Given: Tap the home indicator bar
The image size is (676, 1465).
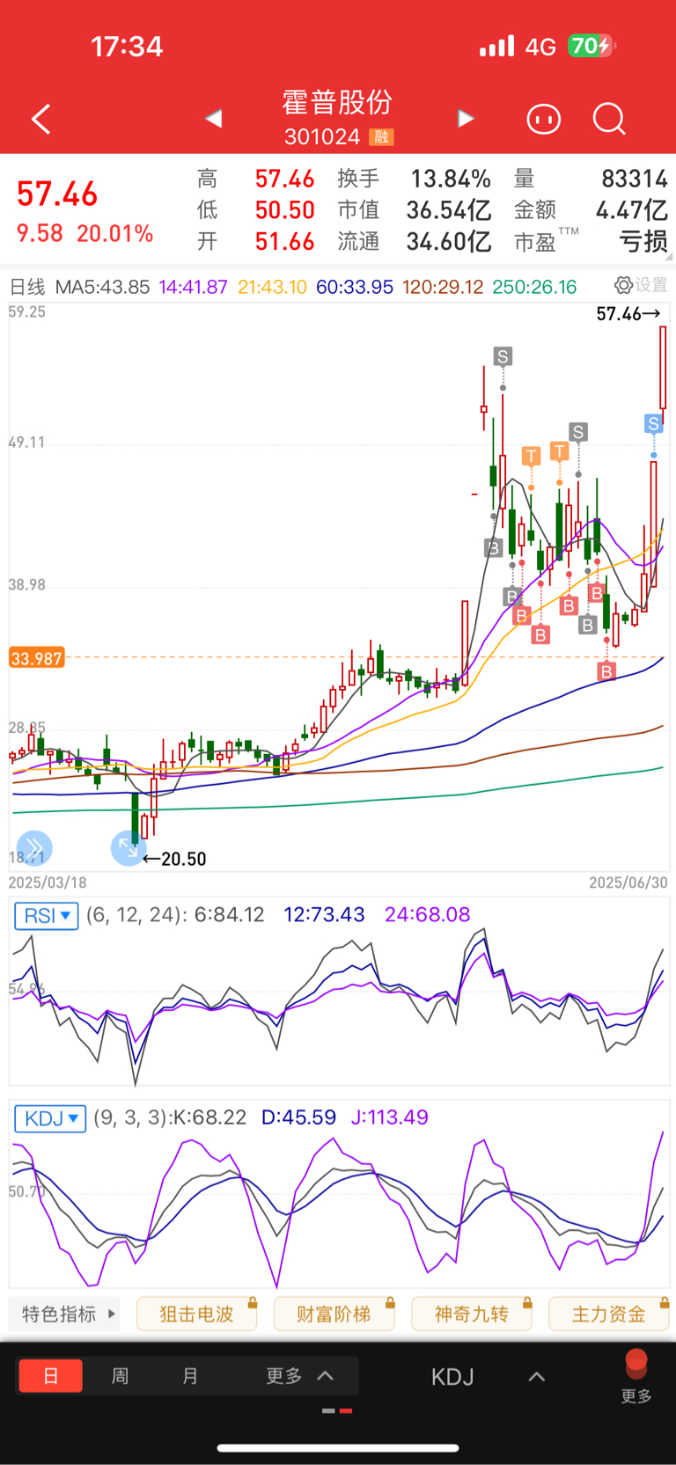Looking at the screenshot, I should [x=338, y=1447].
